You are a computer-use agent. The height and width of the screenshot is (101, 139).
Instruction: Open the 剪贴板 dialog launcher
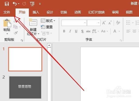(22, 40)
